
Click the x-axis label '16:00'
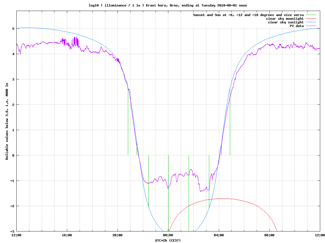click(67, 235)
